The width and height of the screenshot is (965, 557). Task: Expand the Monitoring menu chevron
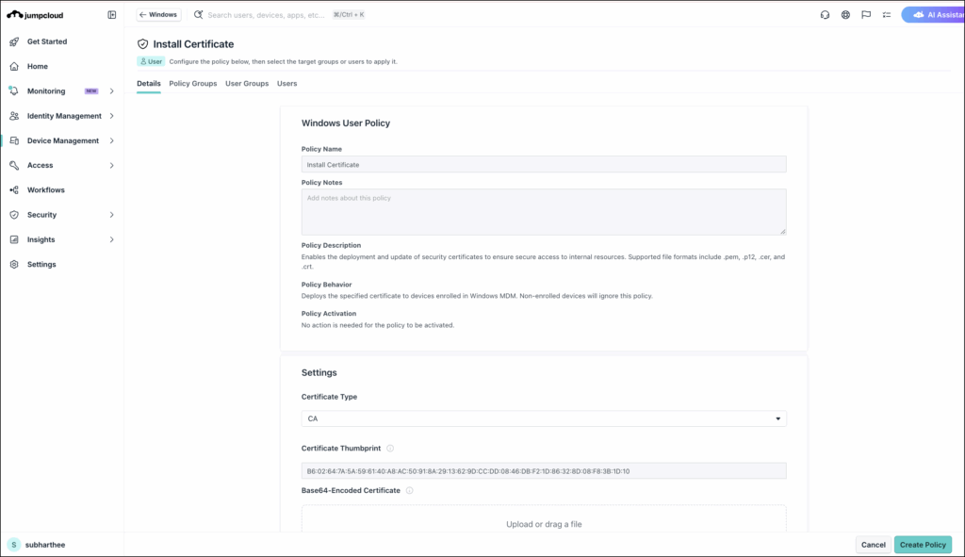pyautogui.click(x=111, y=91)
